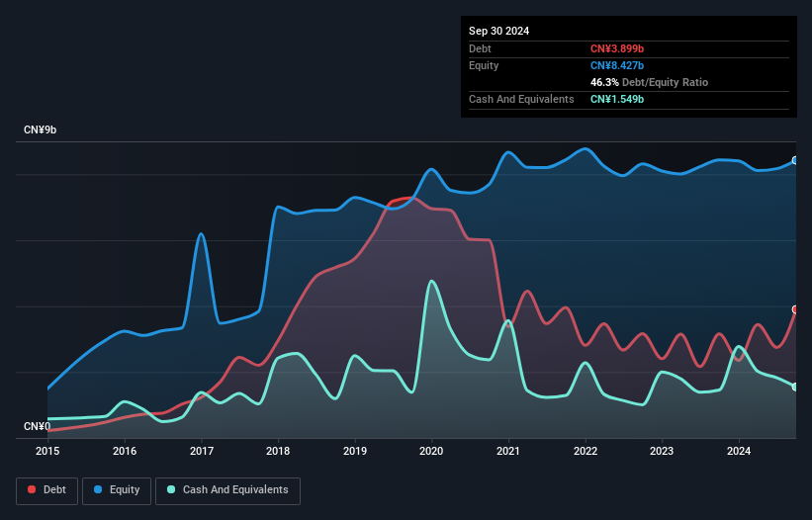Click the Cash value CN¥1.549b in tooltip
Screen dimensions: 812x520
(x=617, y=99)
